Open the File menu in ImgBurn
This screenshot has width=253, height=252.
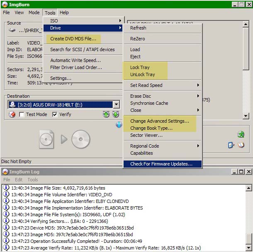(6, 12)
